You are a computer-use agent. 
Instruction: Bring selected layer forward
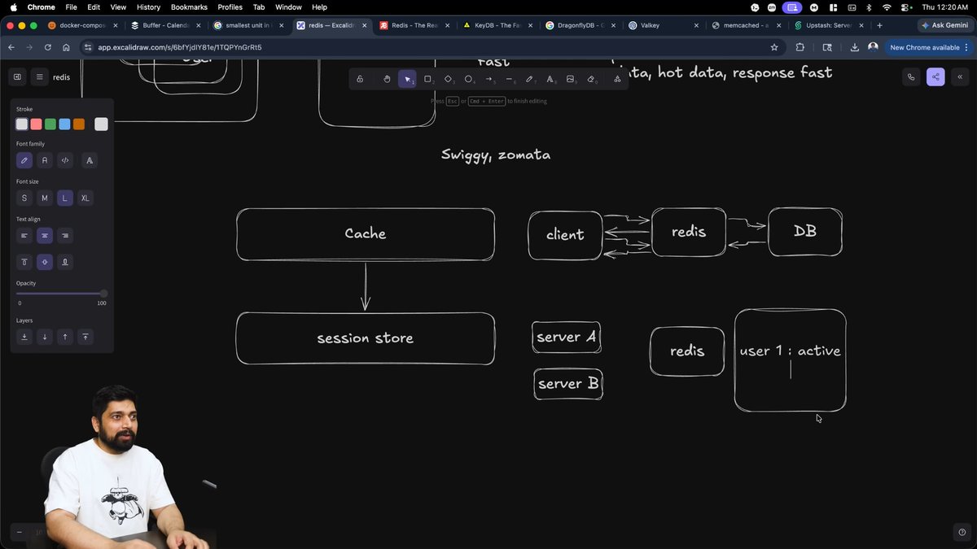[65, 337]
